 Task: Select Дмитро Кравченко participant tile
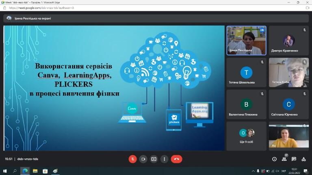(x=289, y=41)
